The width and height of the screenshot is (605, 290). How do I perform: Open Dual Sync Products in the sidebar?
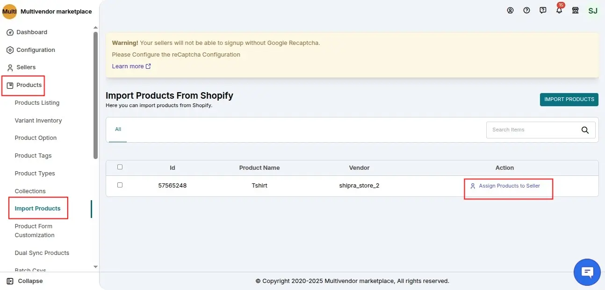pyautogui.click(x=42, y=253)
